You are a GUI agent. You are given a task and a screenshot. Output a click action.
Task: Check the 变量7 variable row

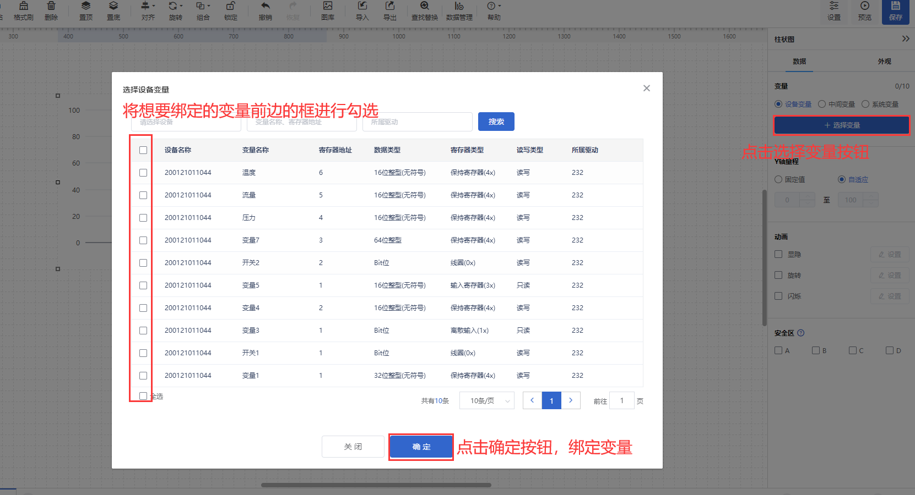click(x=143, y=240)
